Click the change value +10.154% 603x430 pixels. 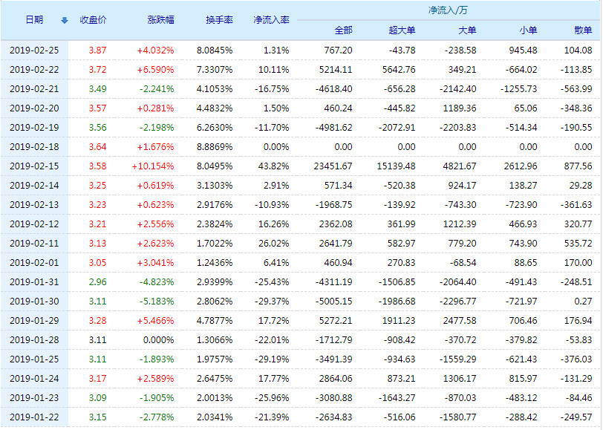(x=153, y=166)
